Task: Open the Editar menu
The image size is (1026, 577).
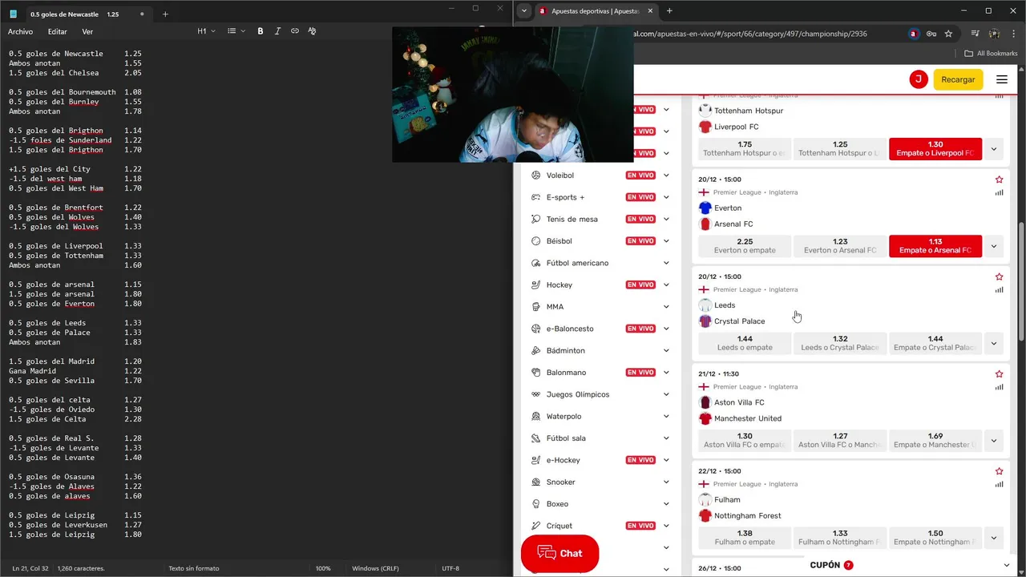Action: coord(57,31)
